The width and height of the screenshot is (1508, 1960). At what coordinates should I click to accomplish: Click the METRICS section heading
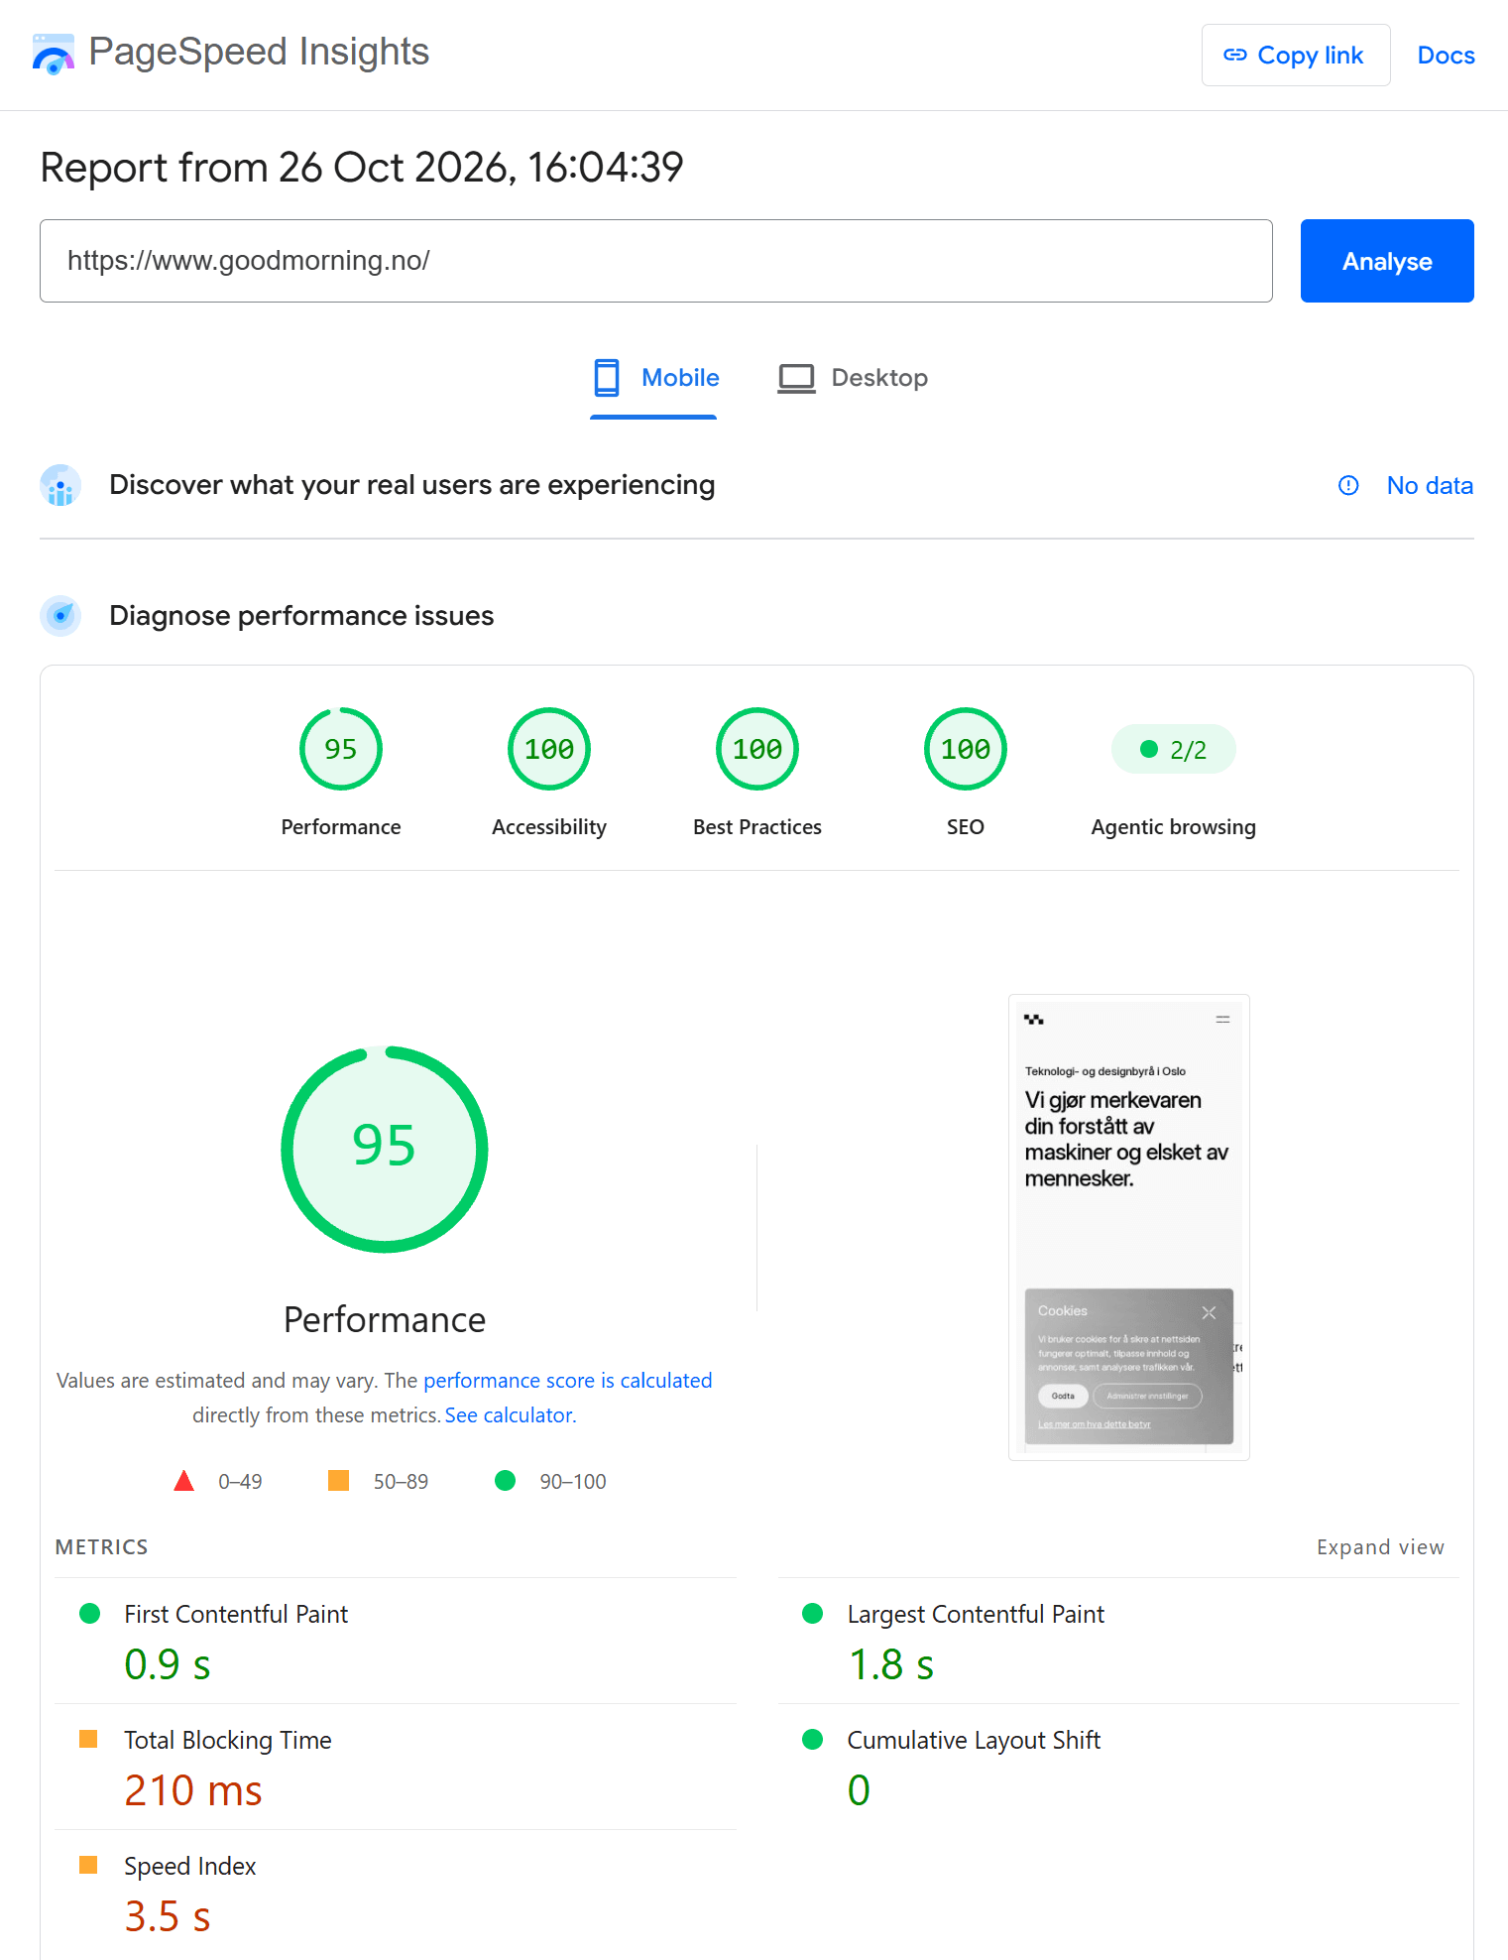(102, 1547)
